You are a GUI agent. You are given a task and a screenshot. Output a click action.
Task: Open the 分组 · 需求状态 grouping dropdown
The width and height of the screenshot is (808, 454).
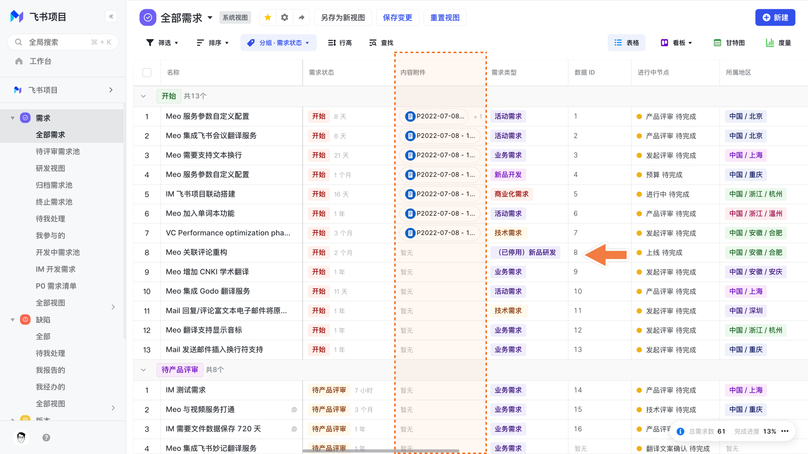278,42
